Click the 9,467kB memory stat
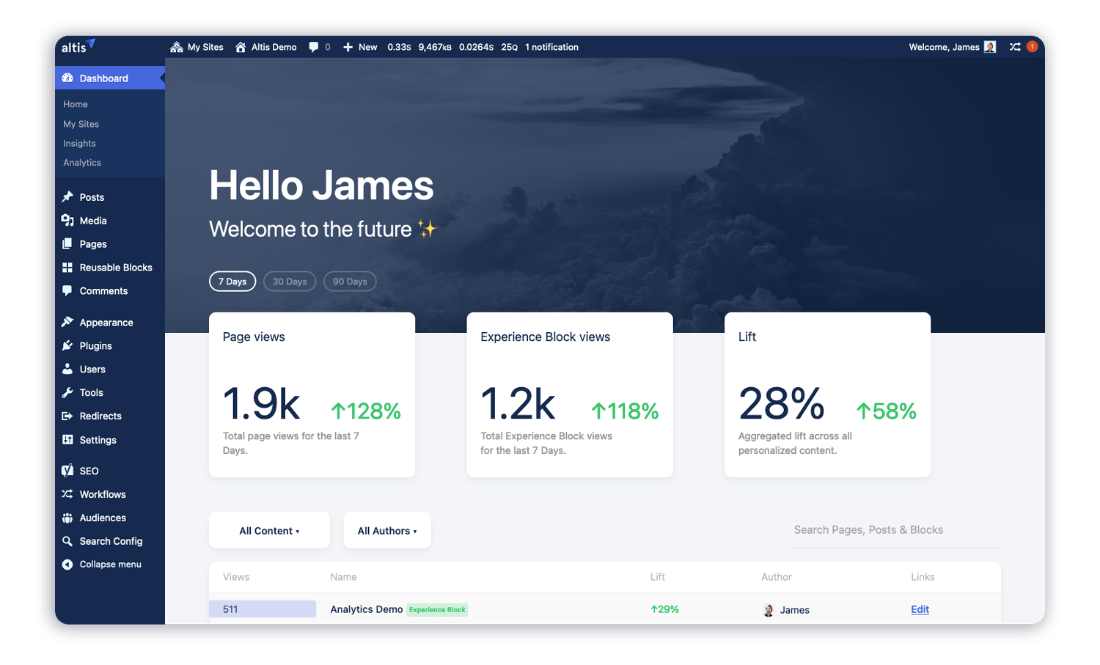 click(x=435, y=47)
